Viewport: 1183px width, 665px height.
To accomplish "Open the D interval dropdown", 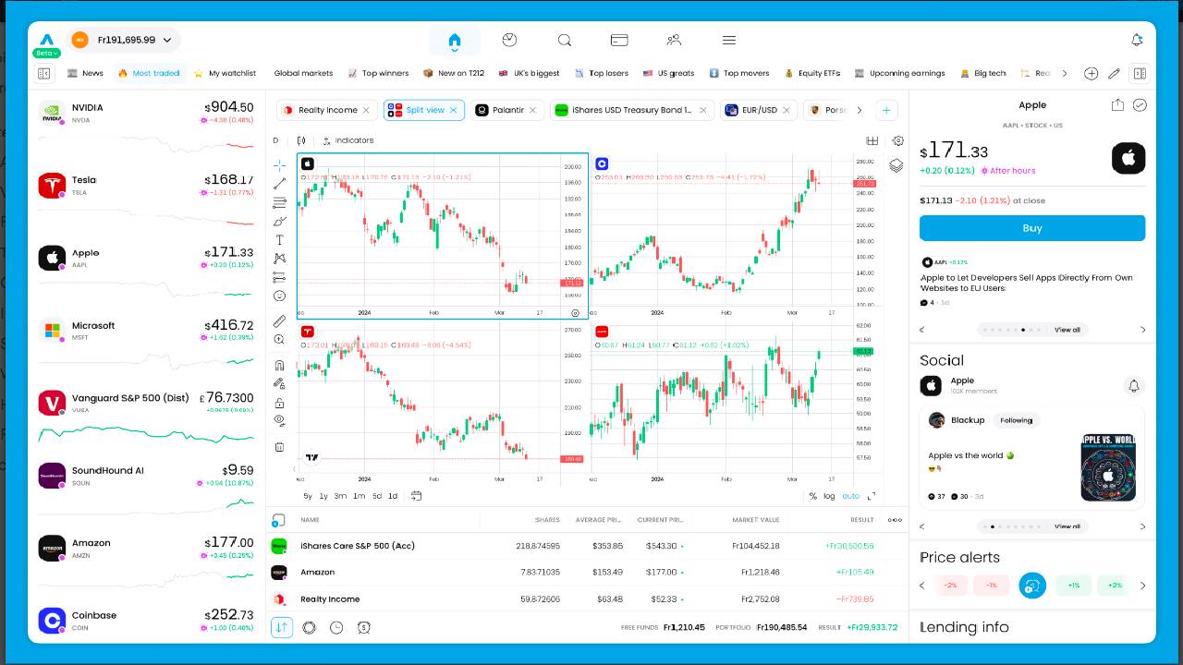I will pyautogui.click(x=275, y=140).
